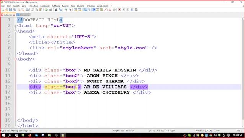Click ANSI encoding in status bar
245x138 pixels.
tap(218, 131)
